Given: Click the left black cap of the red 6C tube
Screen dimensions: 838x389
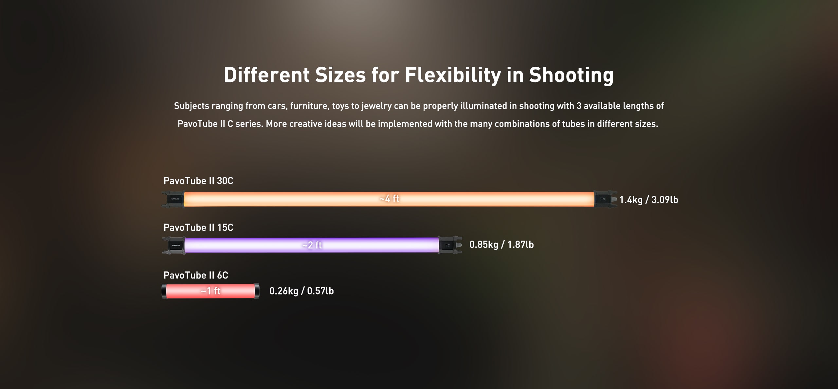Looking at the screenshot, I should [x=164, y=291].
